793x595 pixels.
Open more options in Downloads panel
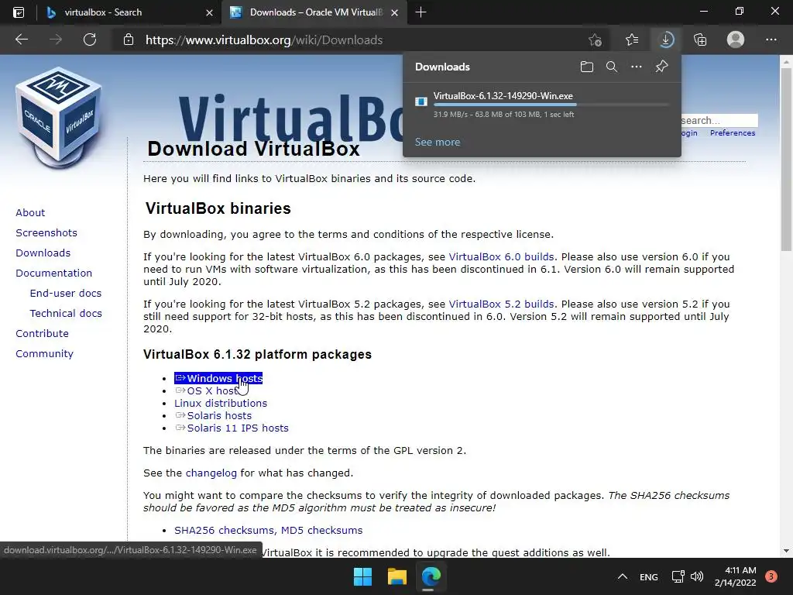coord(637,67)
